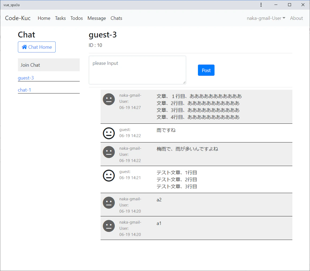Click avatar icon beside message 雨ですね

coord(109,133)
